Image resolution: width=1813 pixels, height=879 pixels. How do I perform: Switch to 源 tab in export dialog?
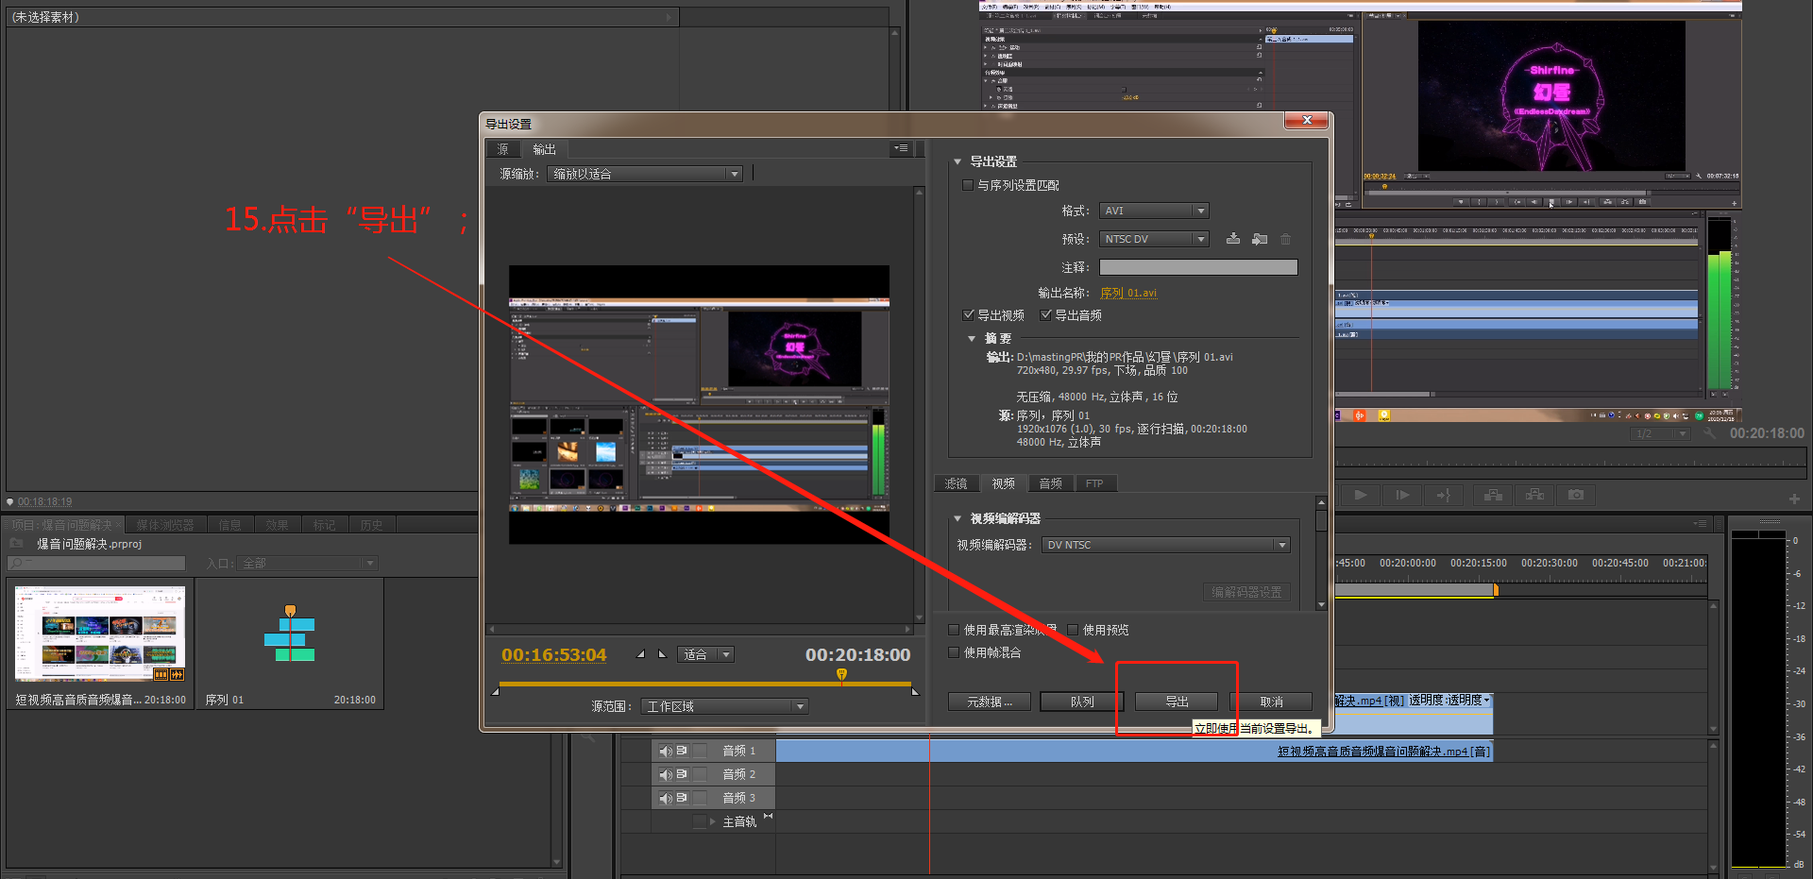(503, 149)
